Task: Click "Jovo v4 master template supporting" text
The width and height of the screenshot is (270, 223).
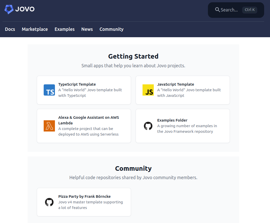Action: tap(91, 202)
